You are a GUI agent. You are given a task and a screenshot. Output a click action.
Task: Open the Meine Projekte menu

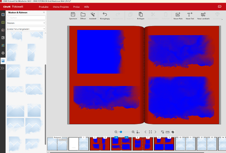click(x=61, y=7)
